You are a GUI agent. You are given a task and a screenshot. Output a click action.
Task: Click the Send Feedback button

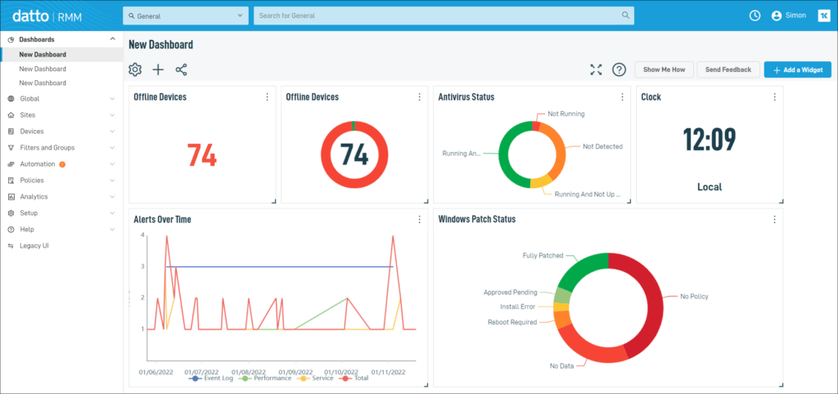[x=728, y=69]
